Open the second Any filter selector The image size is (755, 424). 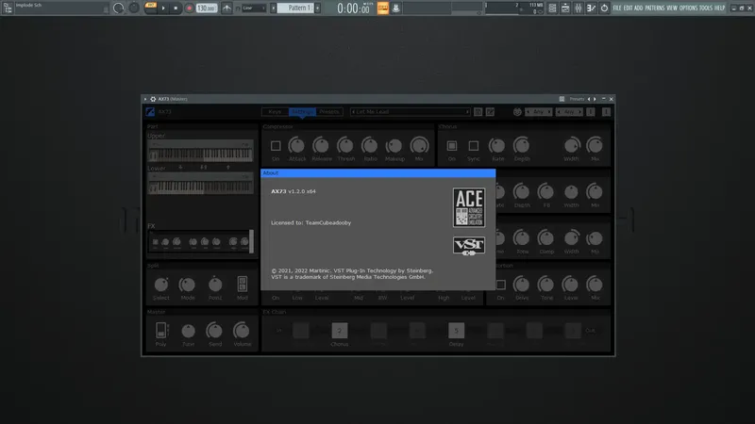569,112
